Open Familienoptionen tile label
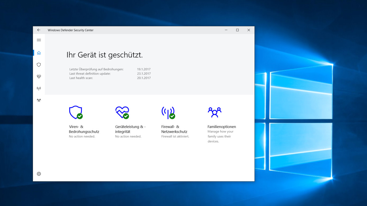Viewport: 367px width, 206px height. coord(222,127)
